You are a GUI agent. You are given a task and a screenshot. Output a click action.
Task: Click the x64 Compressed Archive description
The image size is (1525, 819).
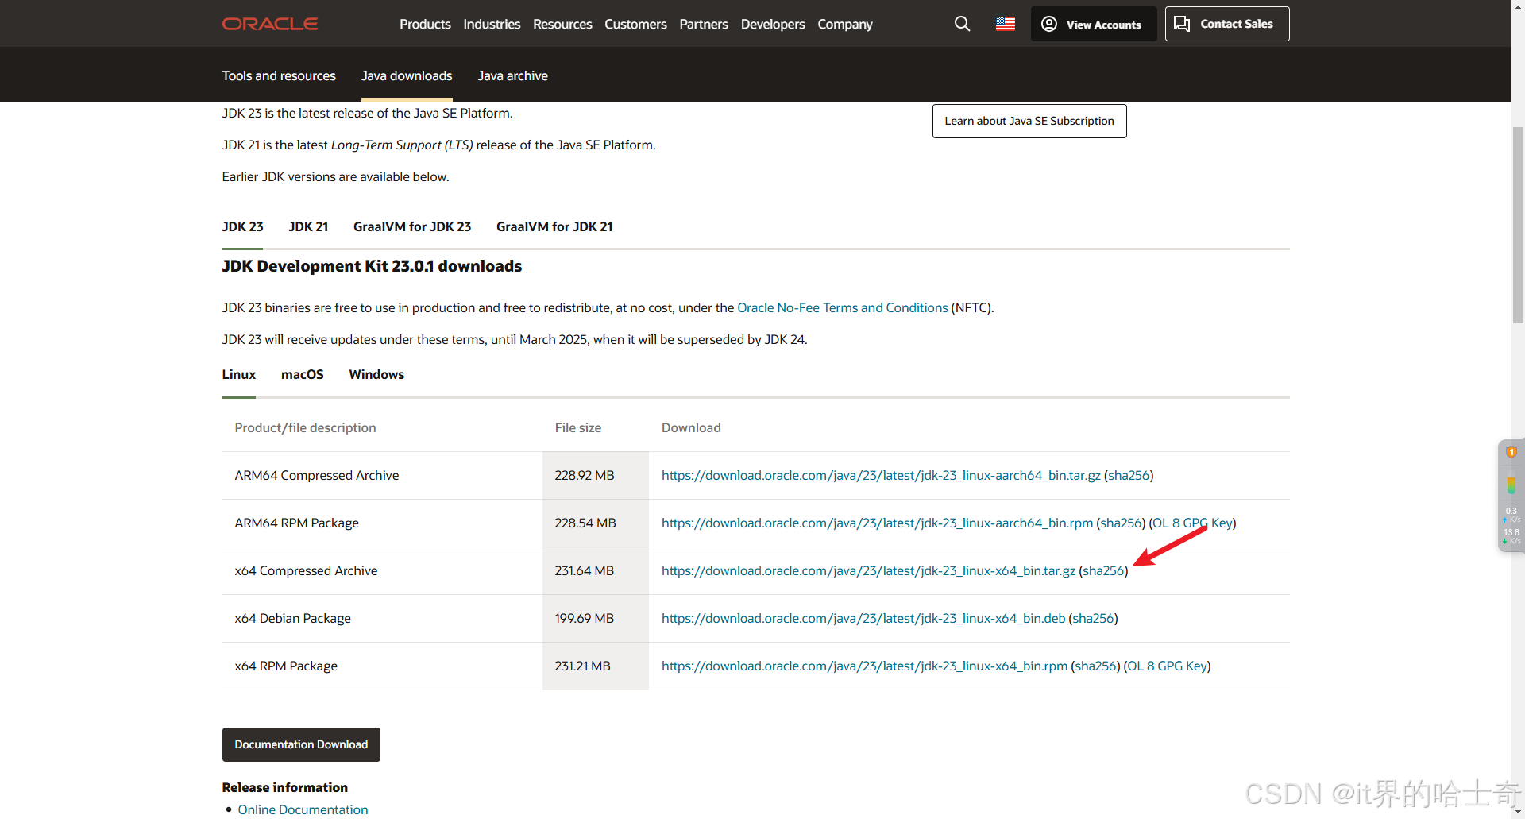point(306,570)
